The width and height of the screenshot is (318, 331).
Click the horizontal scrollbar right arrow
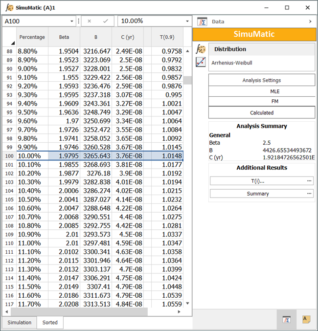[179, 312]
